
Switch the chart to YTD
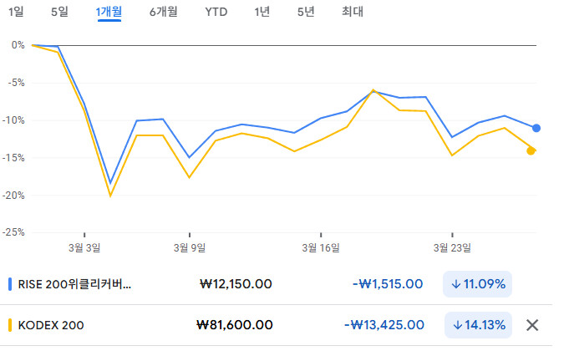(x=216, y=12)
